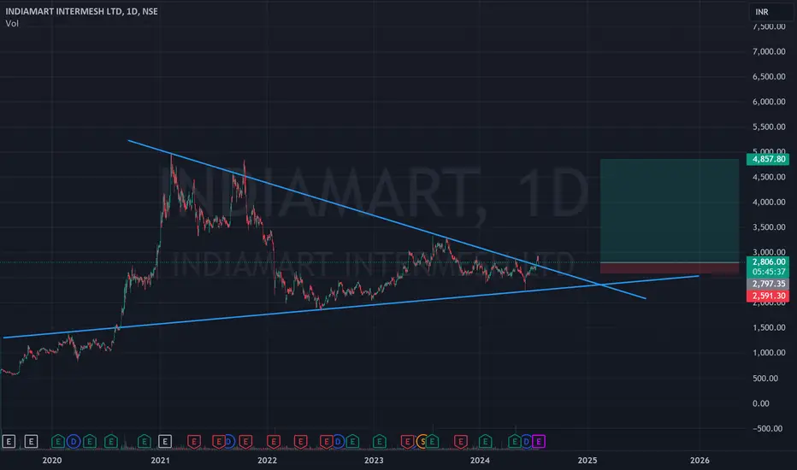Click red E marker just after the 2022 label

point(274,442)
